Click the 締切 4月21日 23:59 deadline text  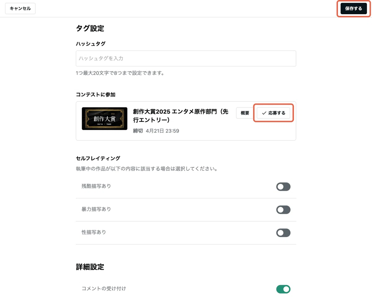pyautogui.click(x=156, y=131)
